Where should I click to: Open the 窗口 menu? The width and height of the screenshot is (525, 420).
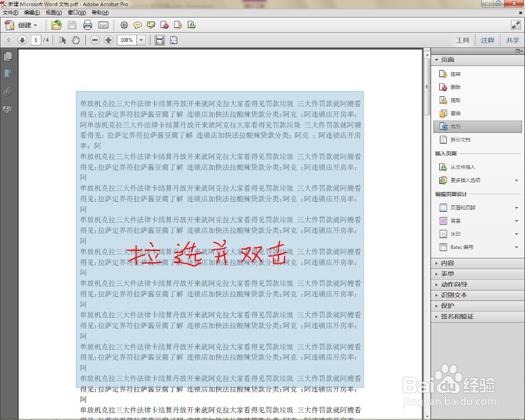point(76,13)
